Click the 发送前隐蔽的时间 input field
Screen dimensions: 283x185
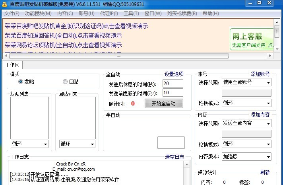[173, 93]
